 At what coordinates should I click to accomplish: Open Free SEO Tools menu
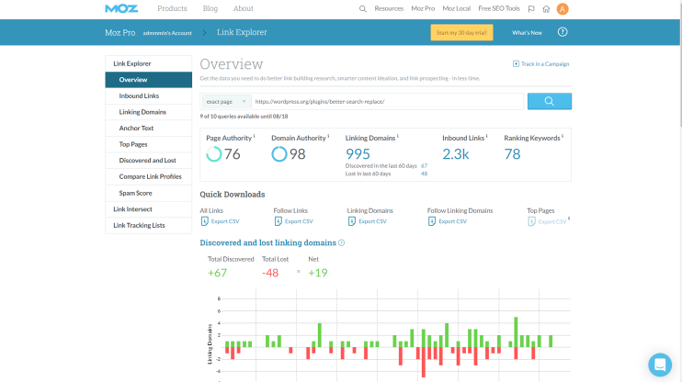(x=499, y=8)
